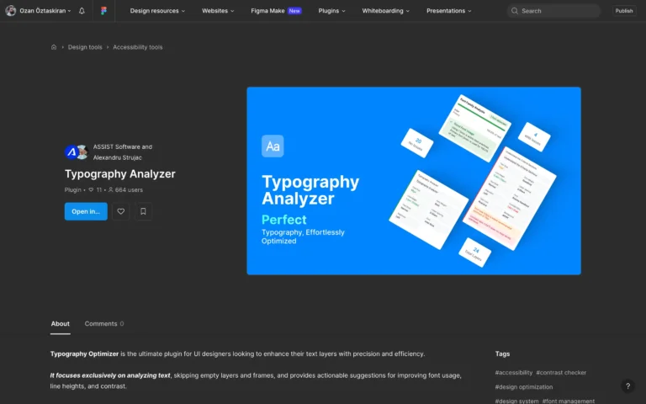Save plugin using the bookmark button
The width and height of the screenshot is (646, 404).
pyautogui.click(x=143, y=211)
